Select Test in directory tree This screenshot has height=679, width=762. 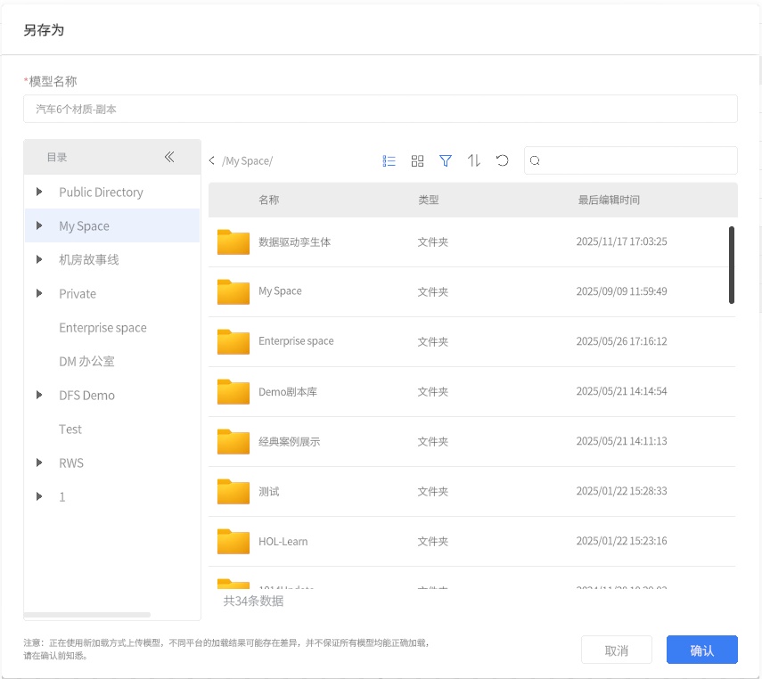pos(70,429)
